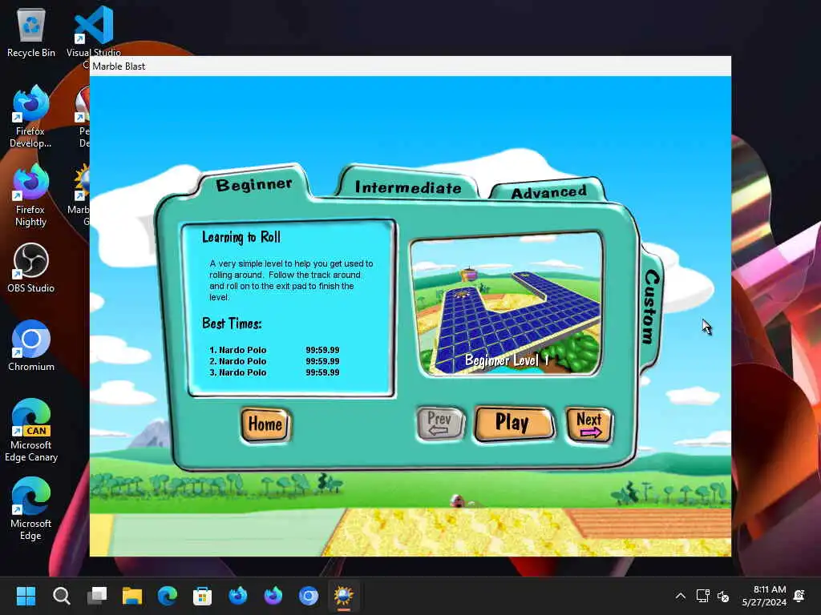Click Marble Blast taskbar icon
Image resolution: width=821 pixels, height=615 pixels.
(x=343, y=596)
